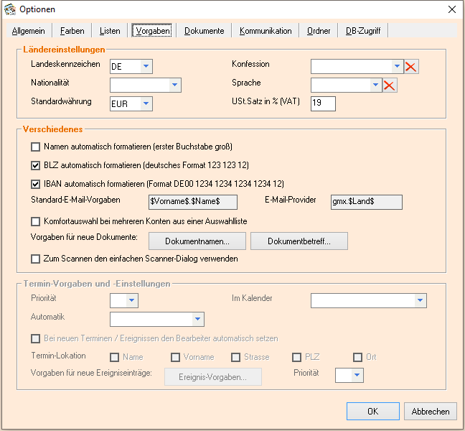Expand the Nationalität dropdown list
Viewport: 465px width, 431px height.
coord(174,85)
